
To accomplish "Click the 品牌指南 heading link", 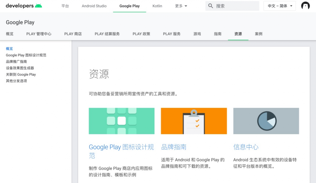I will [174, 147].
